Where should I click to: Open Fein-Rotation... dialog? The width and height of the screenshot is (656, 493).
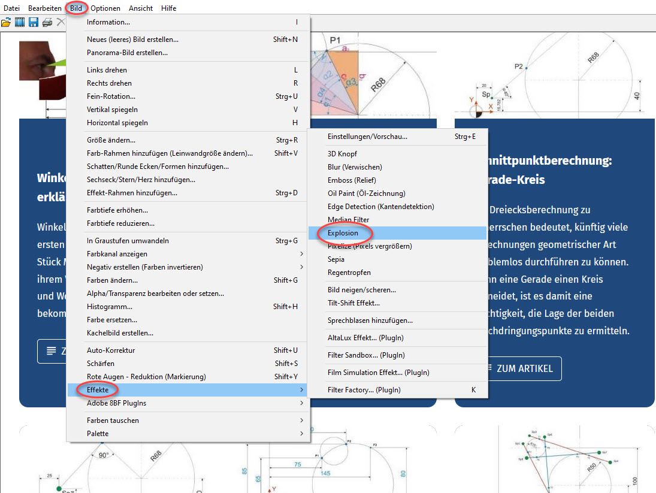point(188,96)
